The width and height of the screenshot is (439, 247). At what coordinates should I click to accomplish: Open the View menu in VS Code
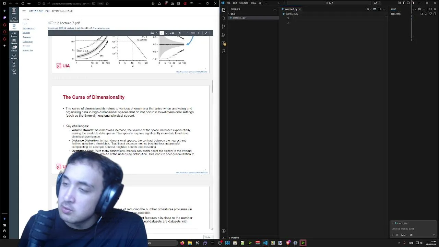[x=253, y=3]
